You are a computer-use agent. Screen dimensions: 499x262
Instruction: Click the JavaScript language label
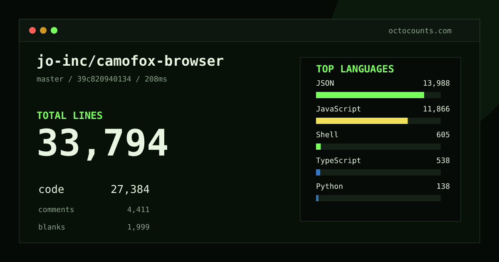(x=338, y=109)
